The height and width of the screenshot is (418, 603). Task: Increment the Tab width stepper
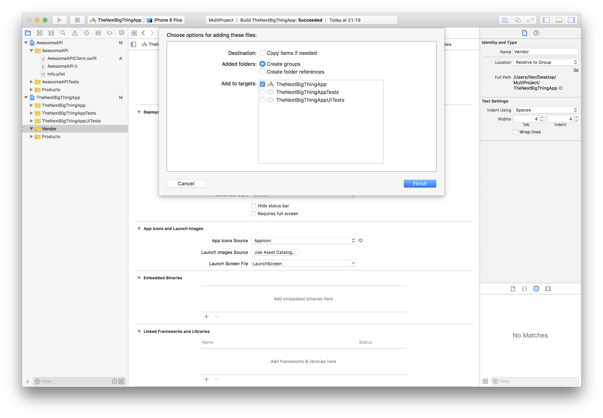[x=542, y=118]
